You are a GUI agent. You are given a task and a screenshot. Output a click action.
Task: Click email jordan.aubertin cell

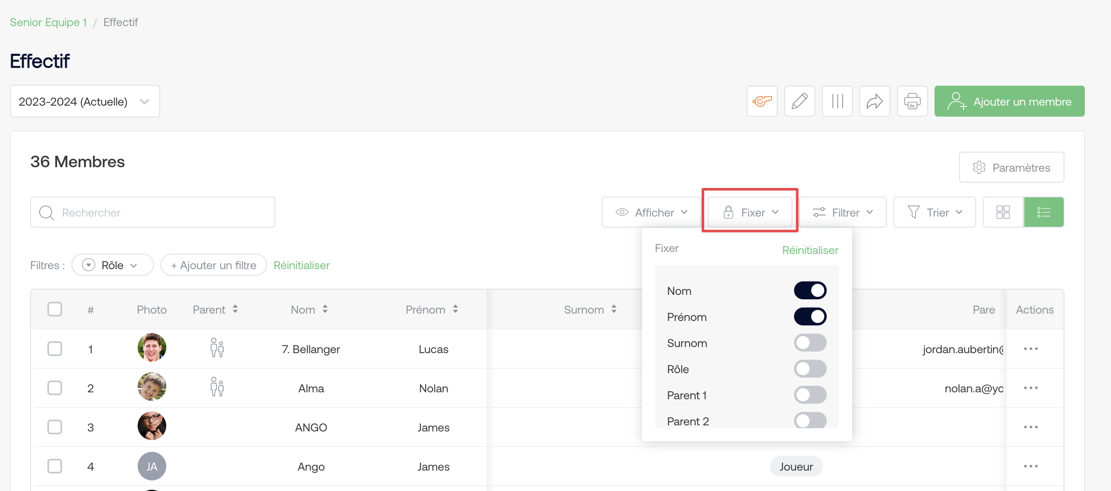[963, 349]
